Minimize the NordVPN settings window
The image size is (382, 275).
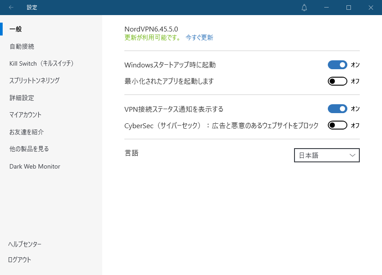[x=326, y=8]
